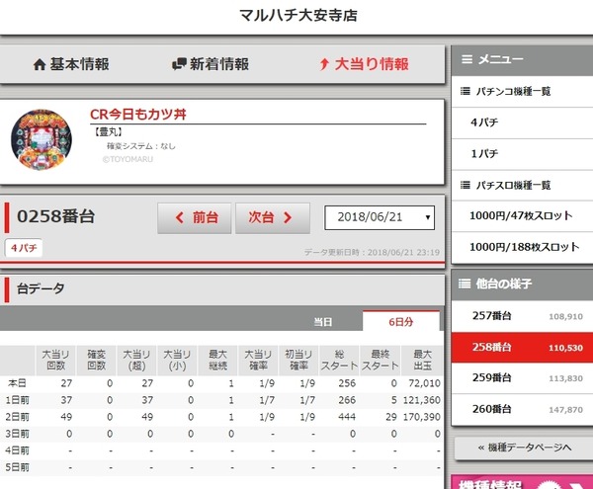This screenshot has height=489, width=593.
Task: Click 444 total starts in 2日前 row
Action: pyautogui.click(x=347, y=417)
